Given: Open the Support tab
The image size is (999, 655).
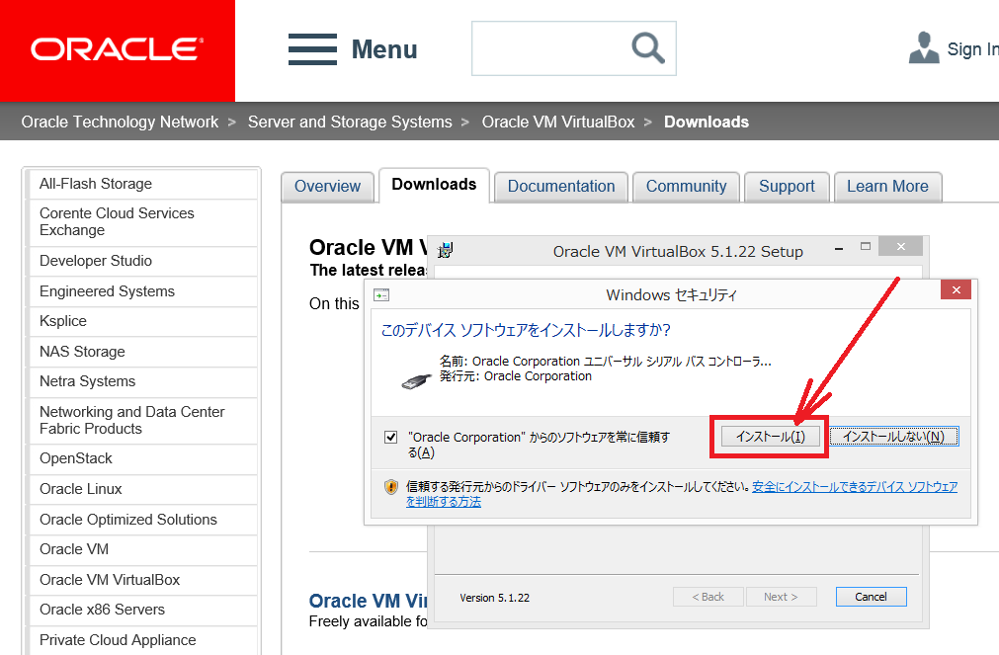Looking at the screenshot, I should [787, 187].
